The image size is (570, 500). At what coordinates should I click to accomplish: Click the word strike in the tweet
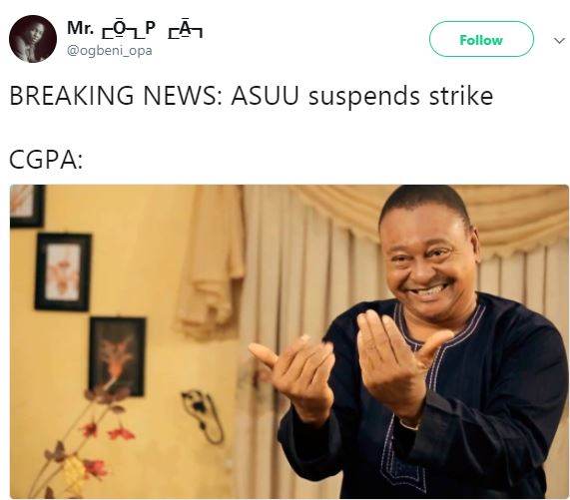(461, 95)
